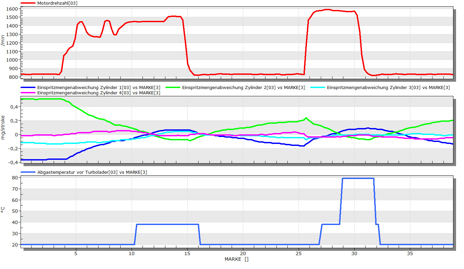
Task: Click the 40 tick on temperature axis
Action: coord(15,222)
